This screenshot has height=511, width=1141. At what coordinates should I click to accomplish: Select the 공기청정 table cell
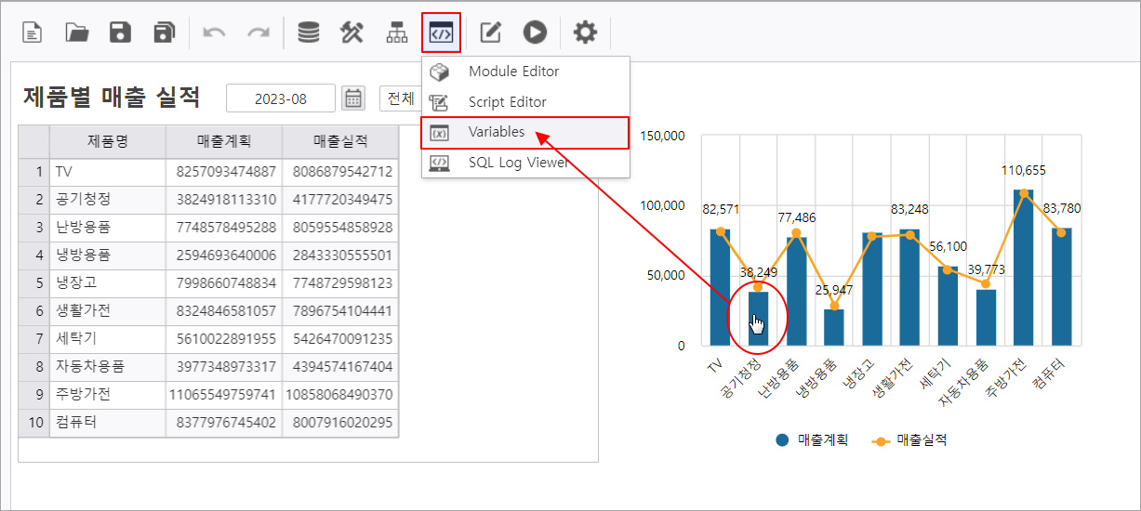tap(108, 200)
